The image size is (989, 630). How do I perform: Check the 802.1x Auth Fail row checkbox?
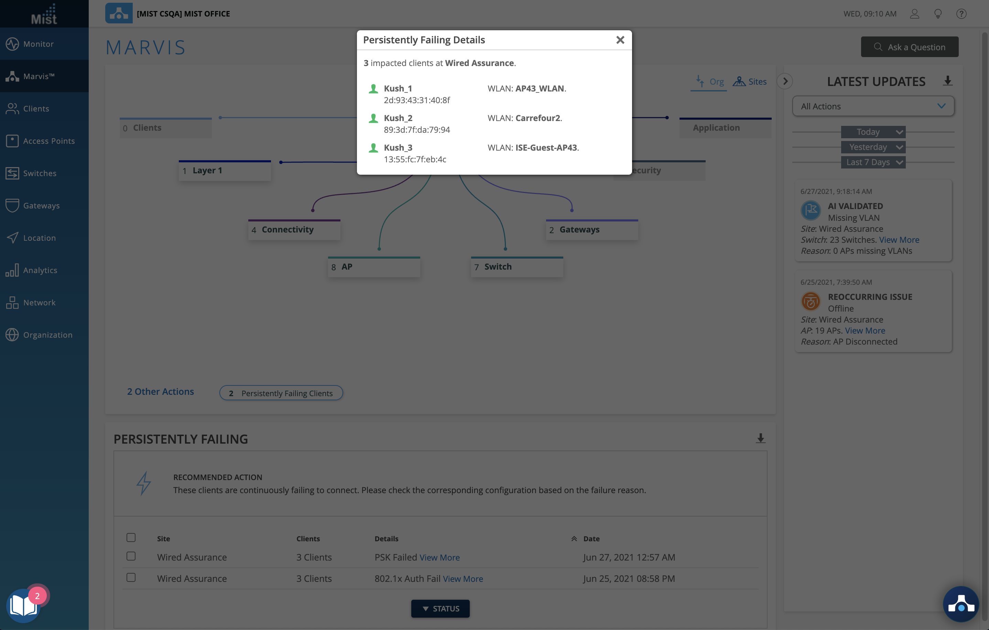[x=131, y=577]
